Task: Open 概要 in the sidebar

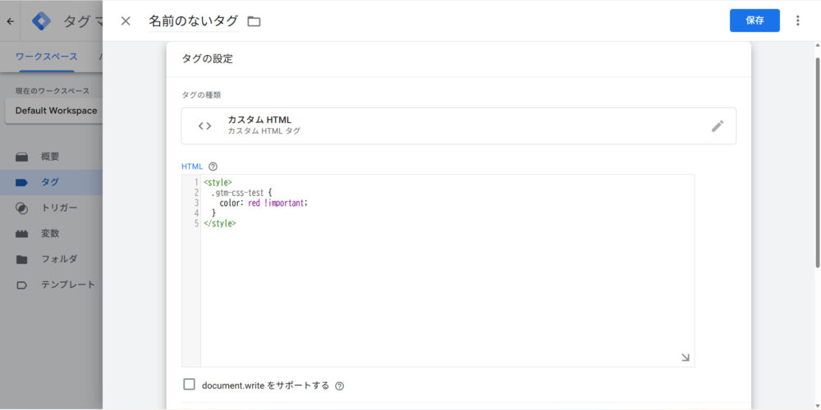Action: 49,157
